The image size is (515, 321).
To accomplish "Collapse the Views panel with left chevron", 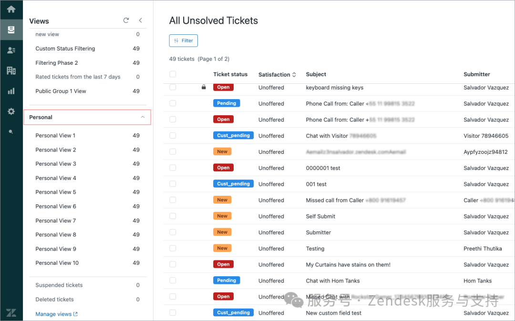I will [140, 20].
